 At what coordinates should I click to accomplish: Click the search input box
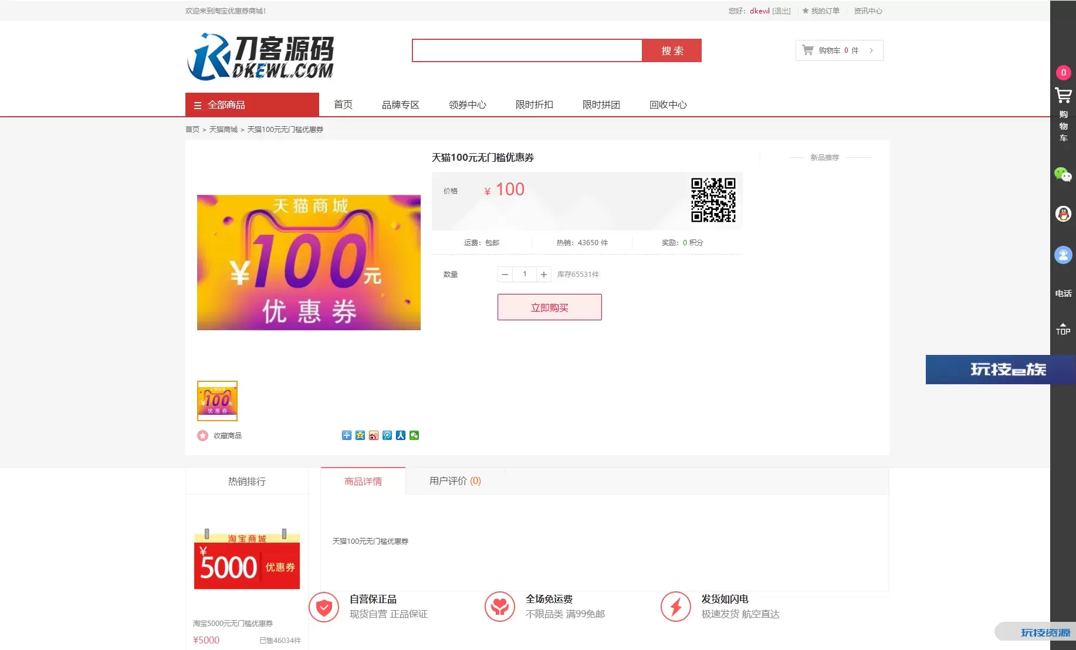tap(527, 50)
